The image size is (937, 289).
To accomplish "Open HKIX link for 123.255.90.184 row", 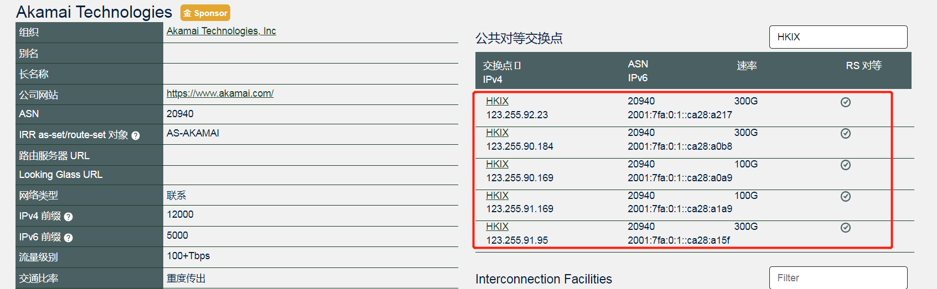I will click(497, 133).
